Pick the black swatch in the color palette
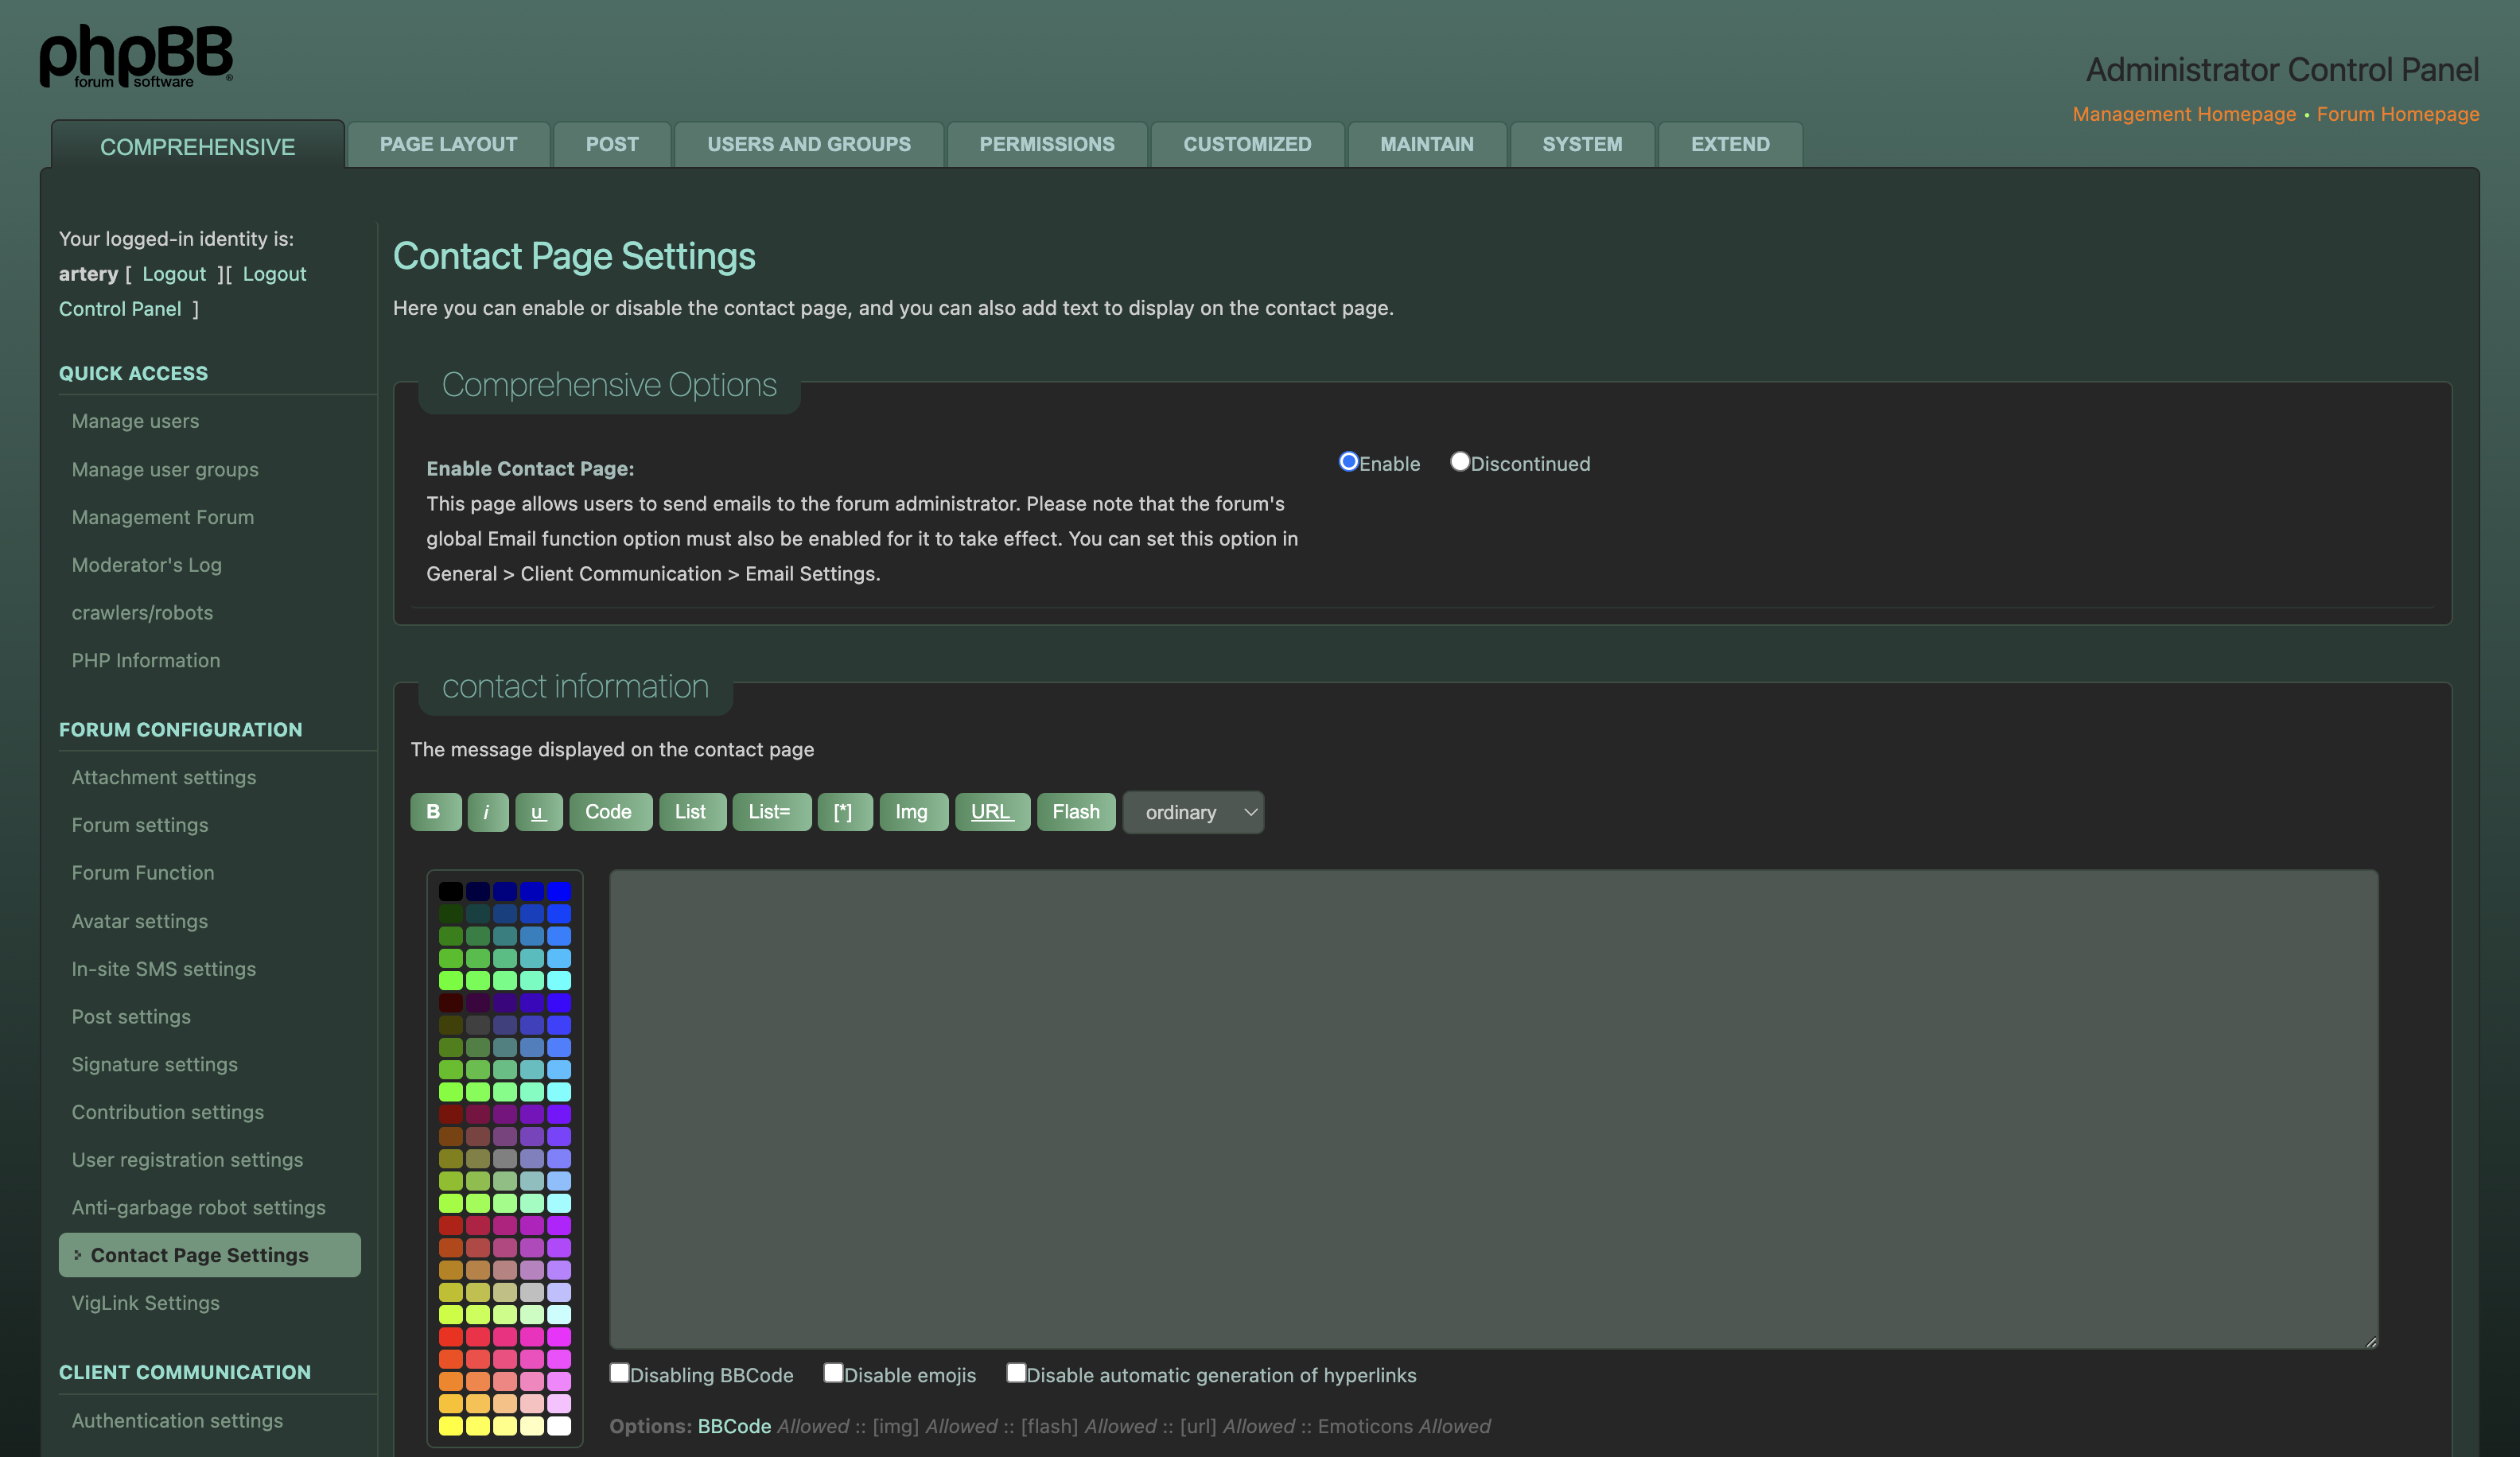Image resolution: width=2520 pixels, height=1457 pixels. 450,891
